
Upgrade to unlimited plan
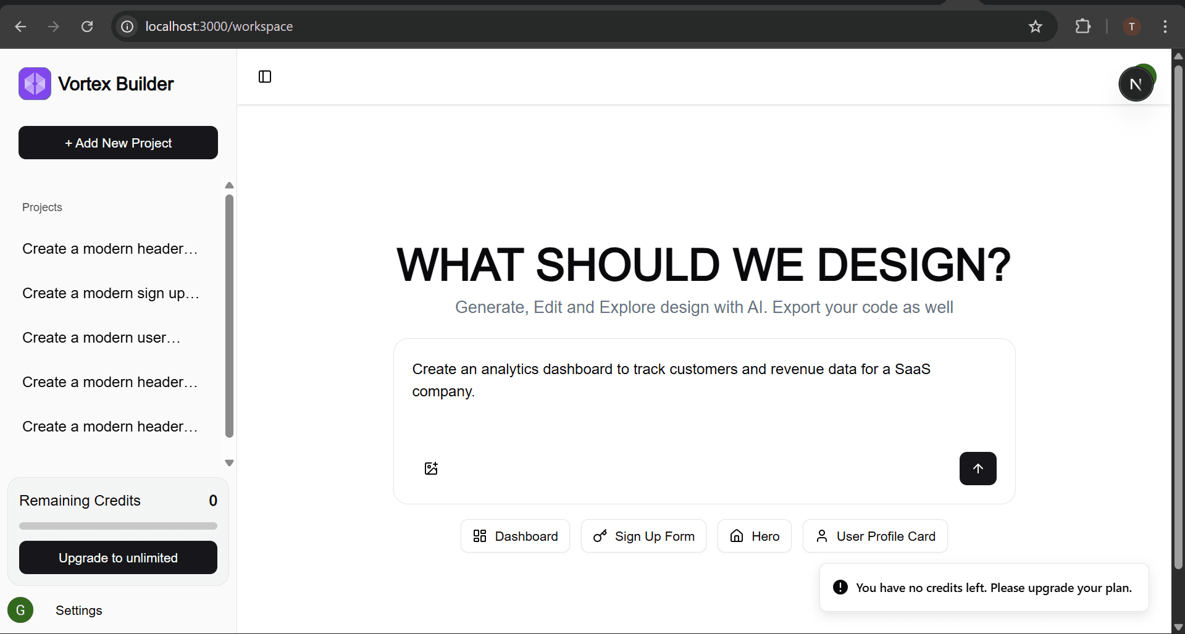[118, 557]
